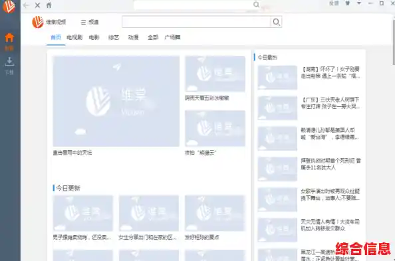395x261 pixels.
Task: Expand the main menu dropdown arrow in title bar
Action: click(x=359, y=3)
